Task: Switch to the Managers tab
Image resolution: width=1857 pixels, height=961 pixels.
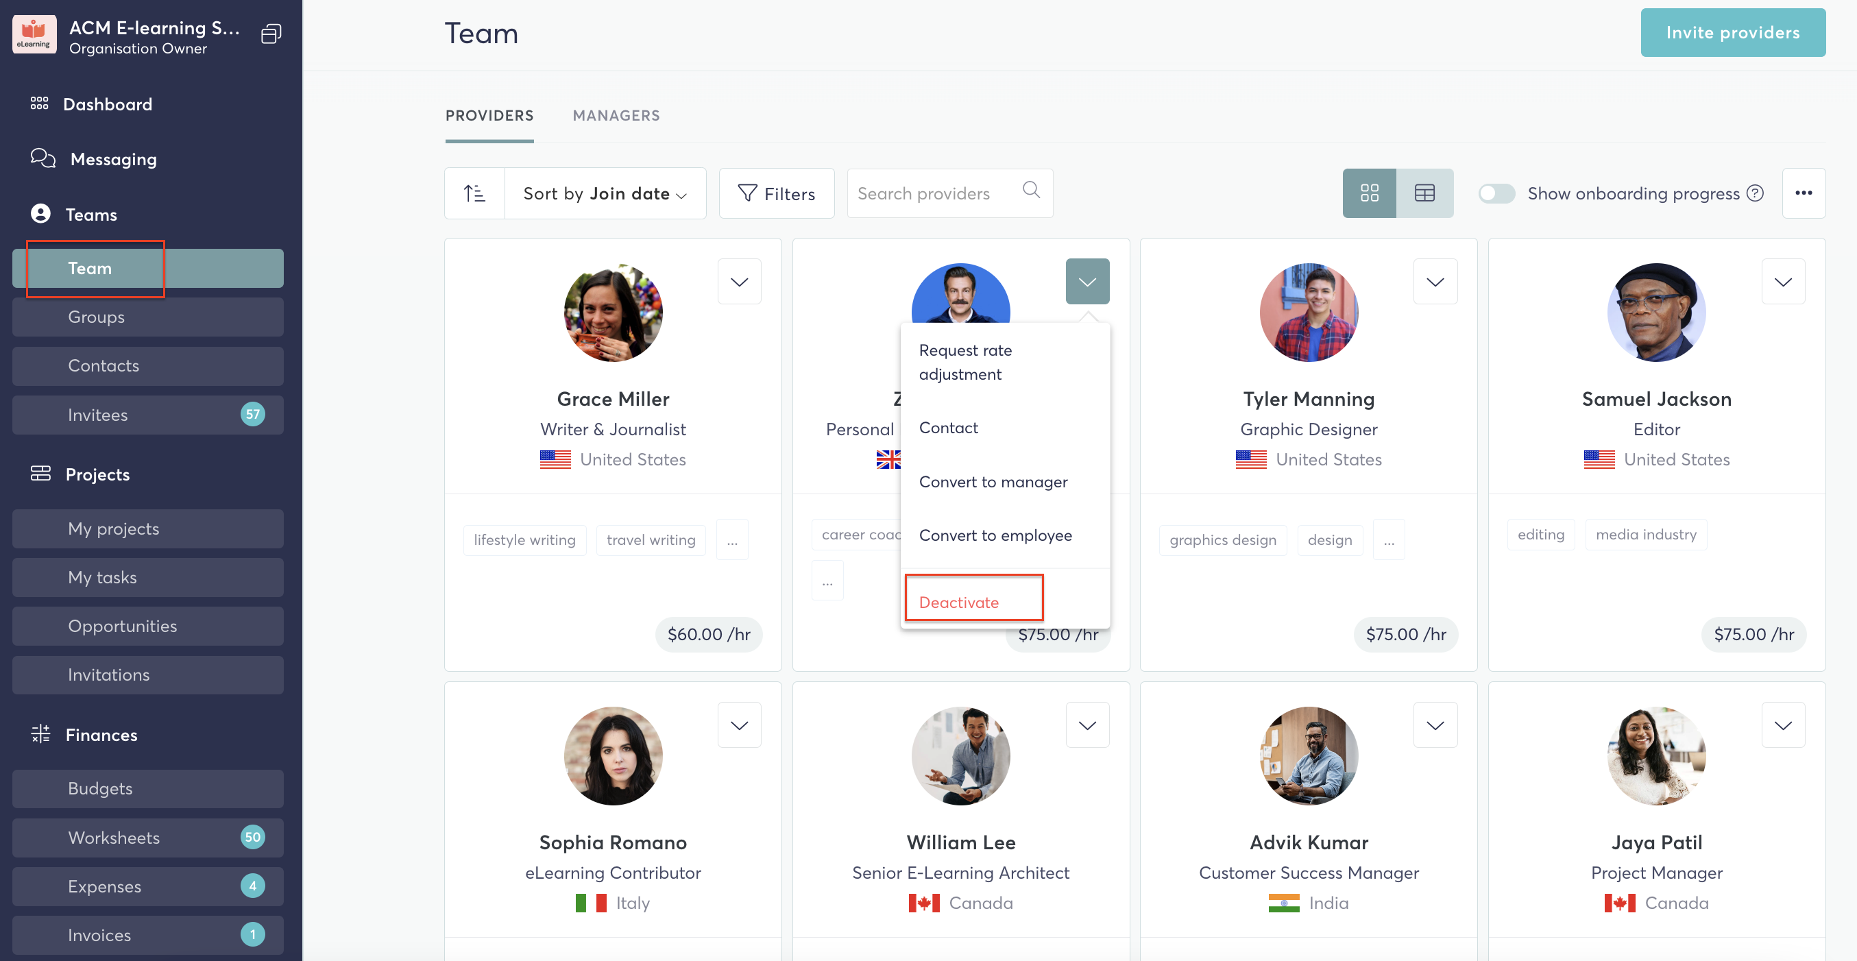Action: click(616, 115)
